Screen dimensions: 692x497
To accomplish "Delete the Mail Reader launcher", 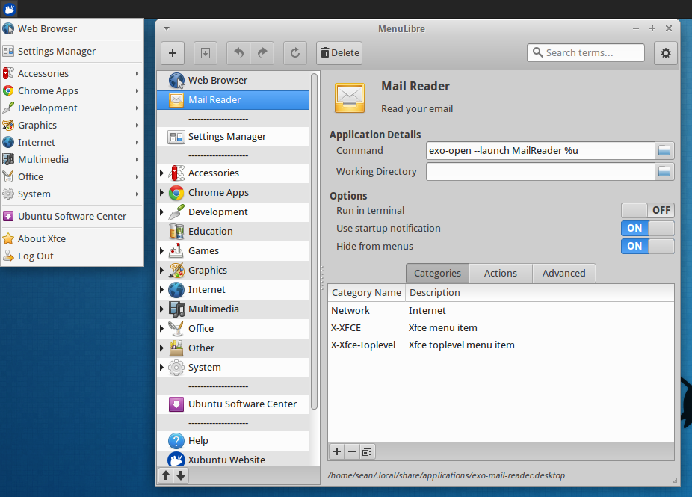I will [x=339, y=53].
